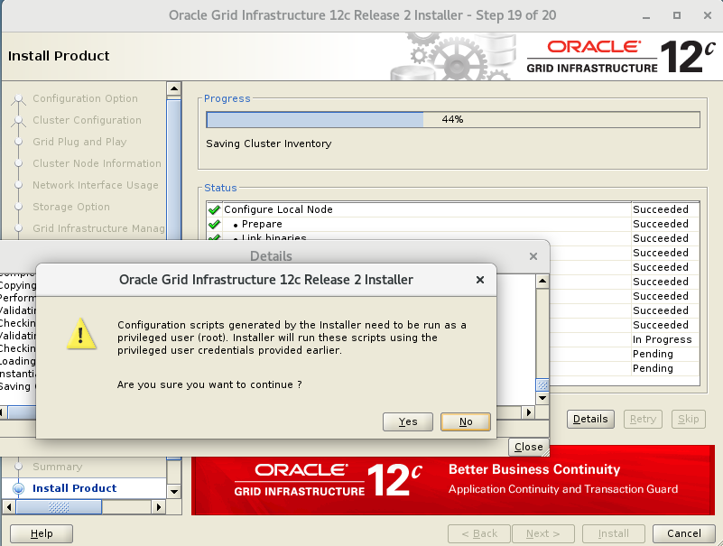Select Network Interface Usage step
This screenshot has width=723, height=546.
point(96,185)
